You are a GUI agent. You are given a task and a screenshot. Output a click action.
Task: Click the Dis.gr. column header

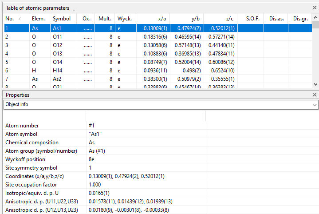click(300, 19)
